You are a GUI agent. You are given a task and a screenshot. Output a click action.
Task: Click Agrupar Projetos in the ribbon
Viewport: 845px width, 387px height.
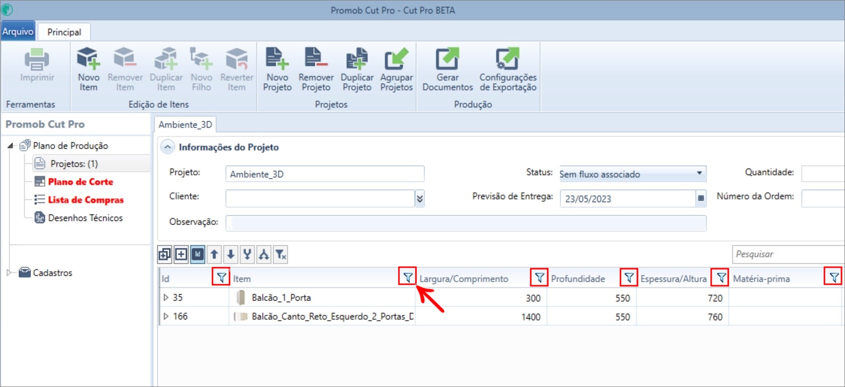[396, 70]
